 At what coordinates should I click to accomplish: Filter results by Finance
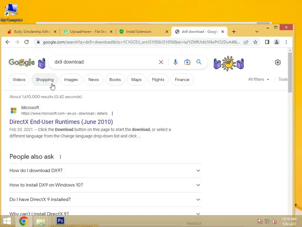pos(182,80)
